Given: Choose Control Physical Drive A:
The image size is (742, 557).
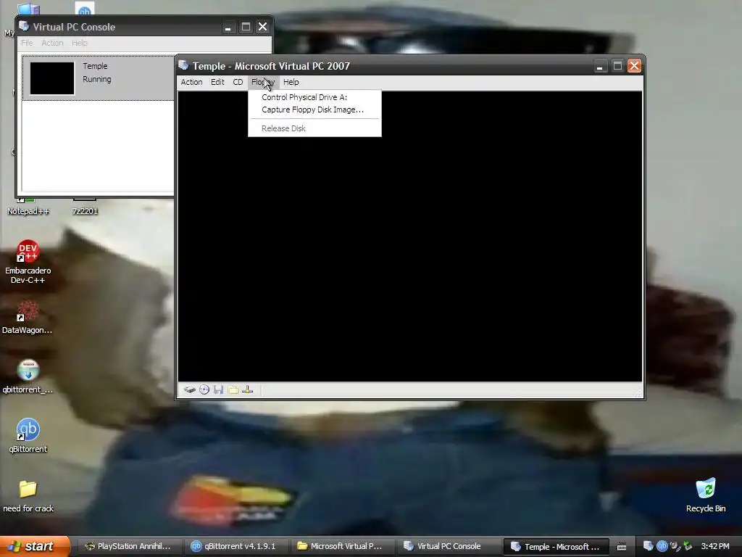Looking at the screenshot, I should point(314,97).
